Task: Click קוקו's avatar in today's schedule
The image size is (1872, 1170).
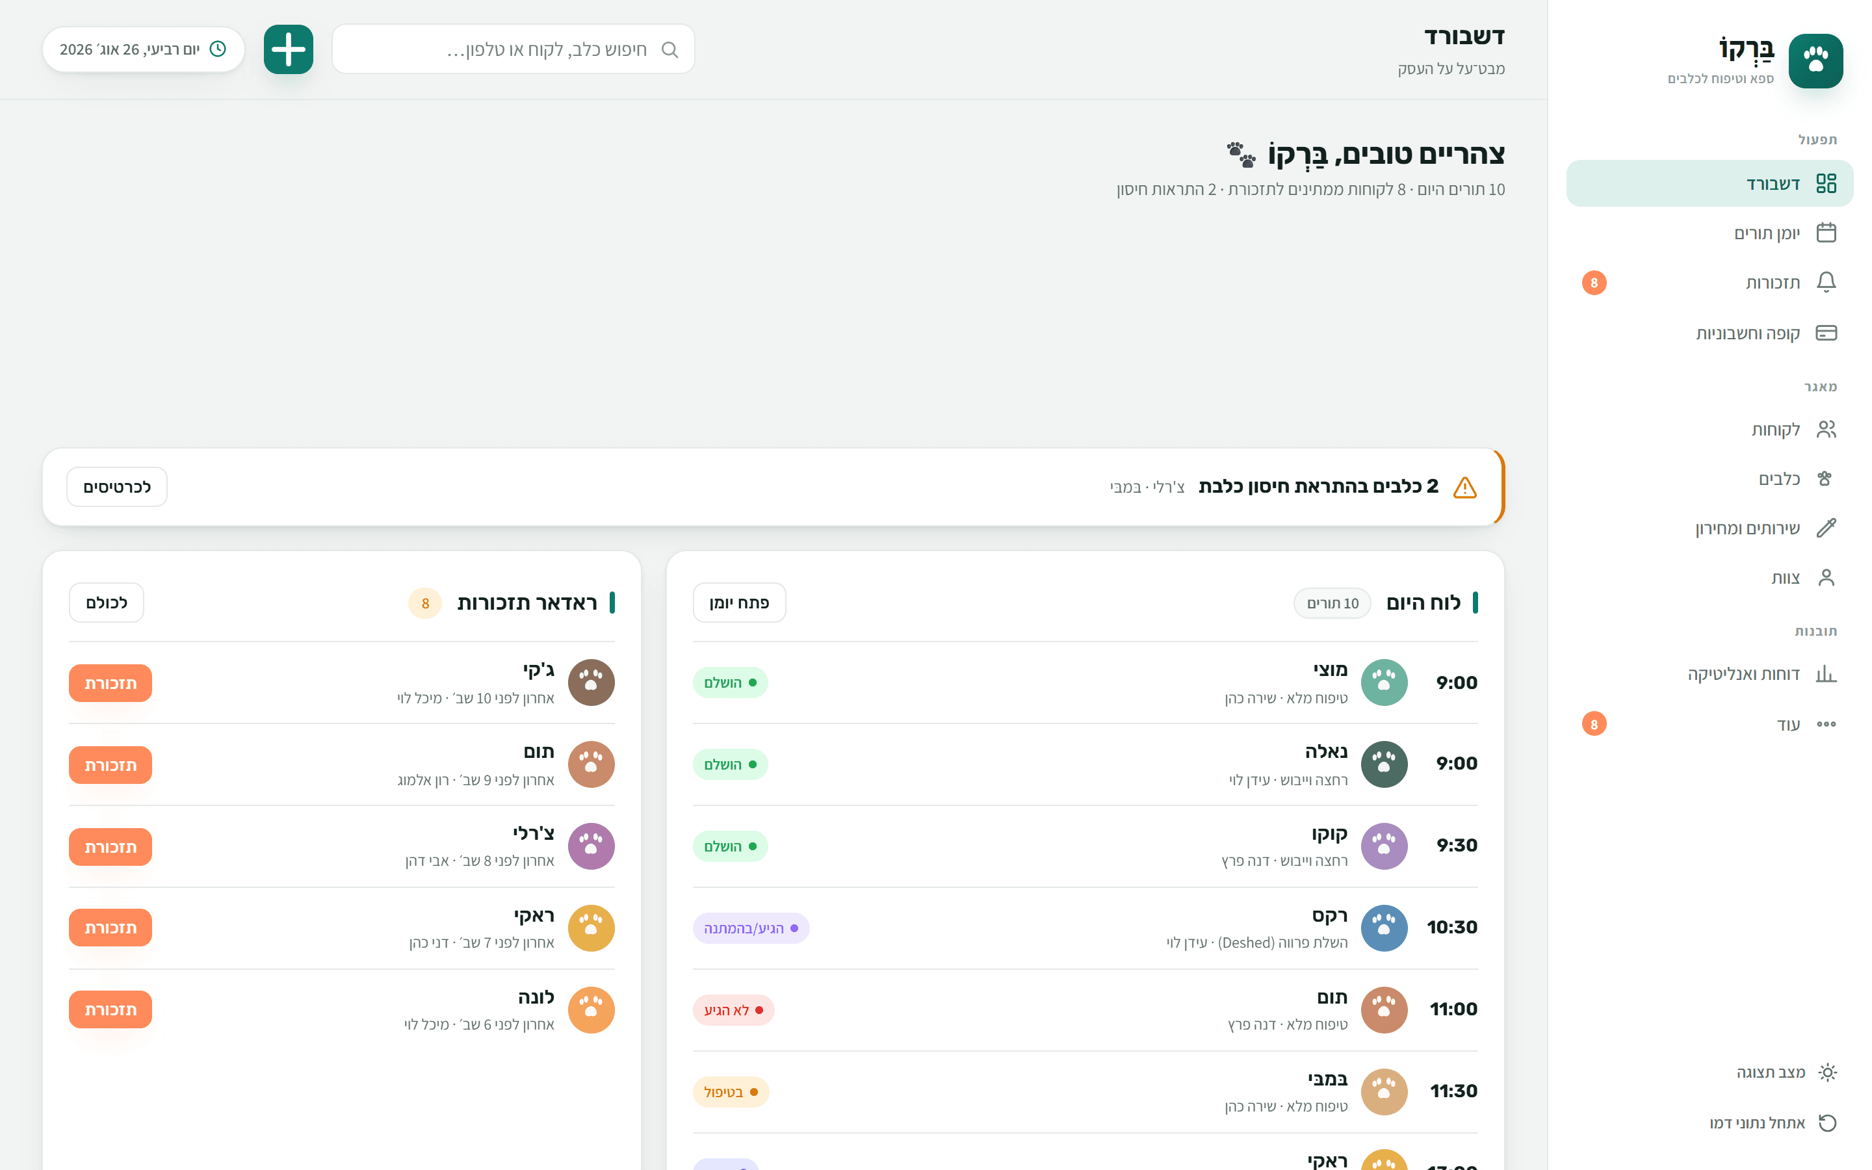Action: [x=1383, y=846]
